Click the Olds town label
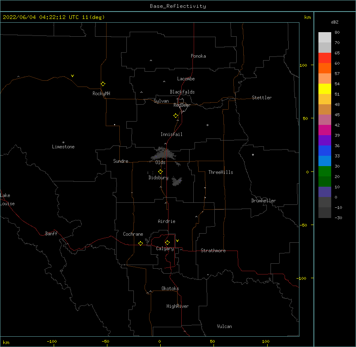 [160, 162]
